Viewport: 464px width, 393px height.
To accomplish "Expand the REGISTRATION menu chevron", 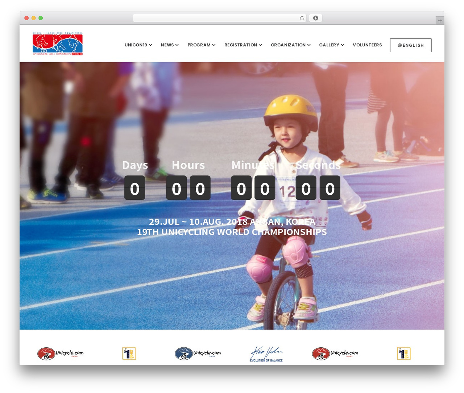I will 260,45.
